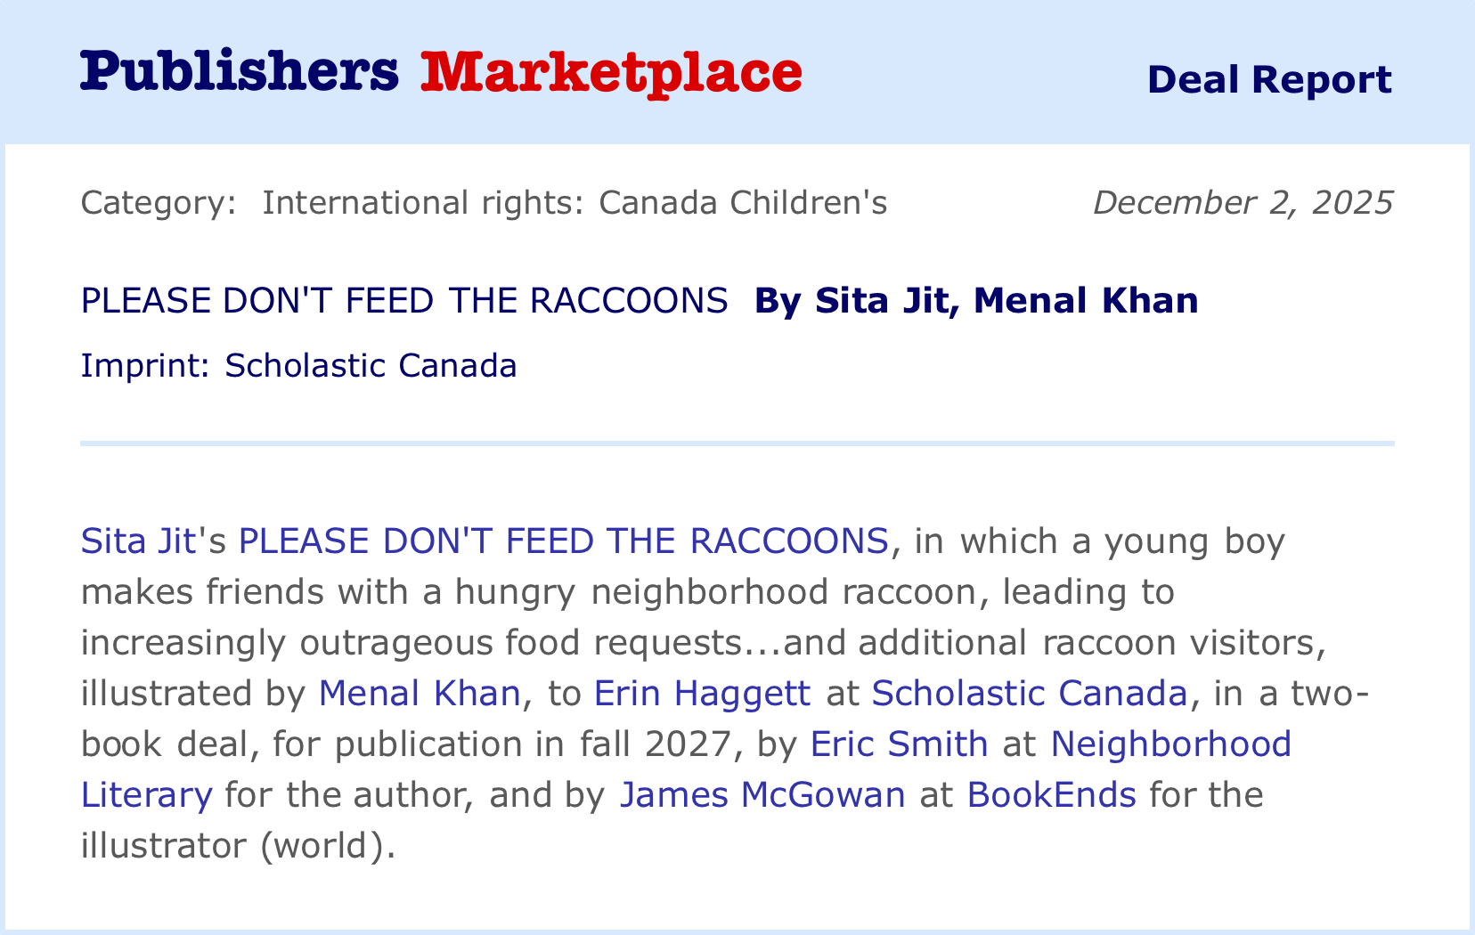Click the horizontal divider line
The width and height of the screenshot is (1475, 935).
pyautogui.click(x=737, y=443)
